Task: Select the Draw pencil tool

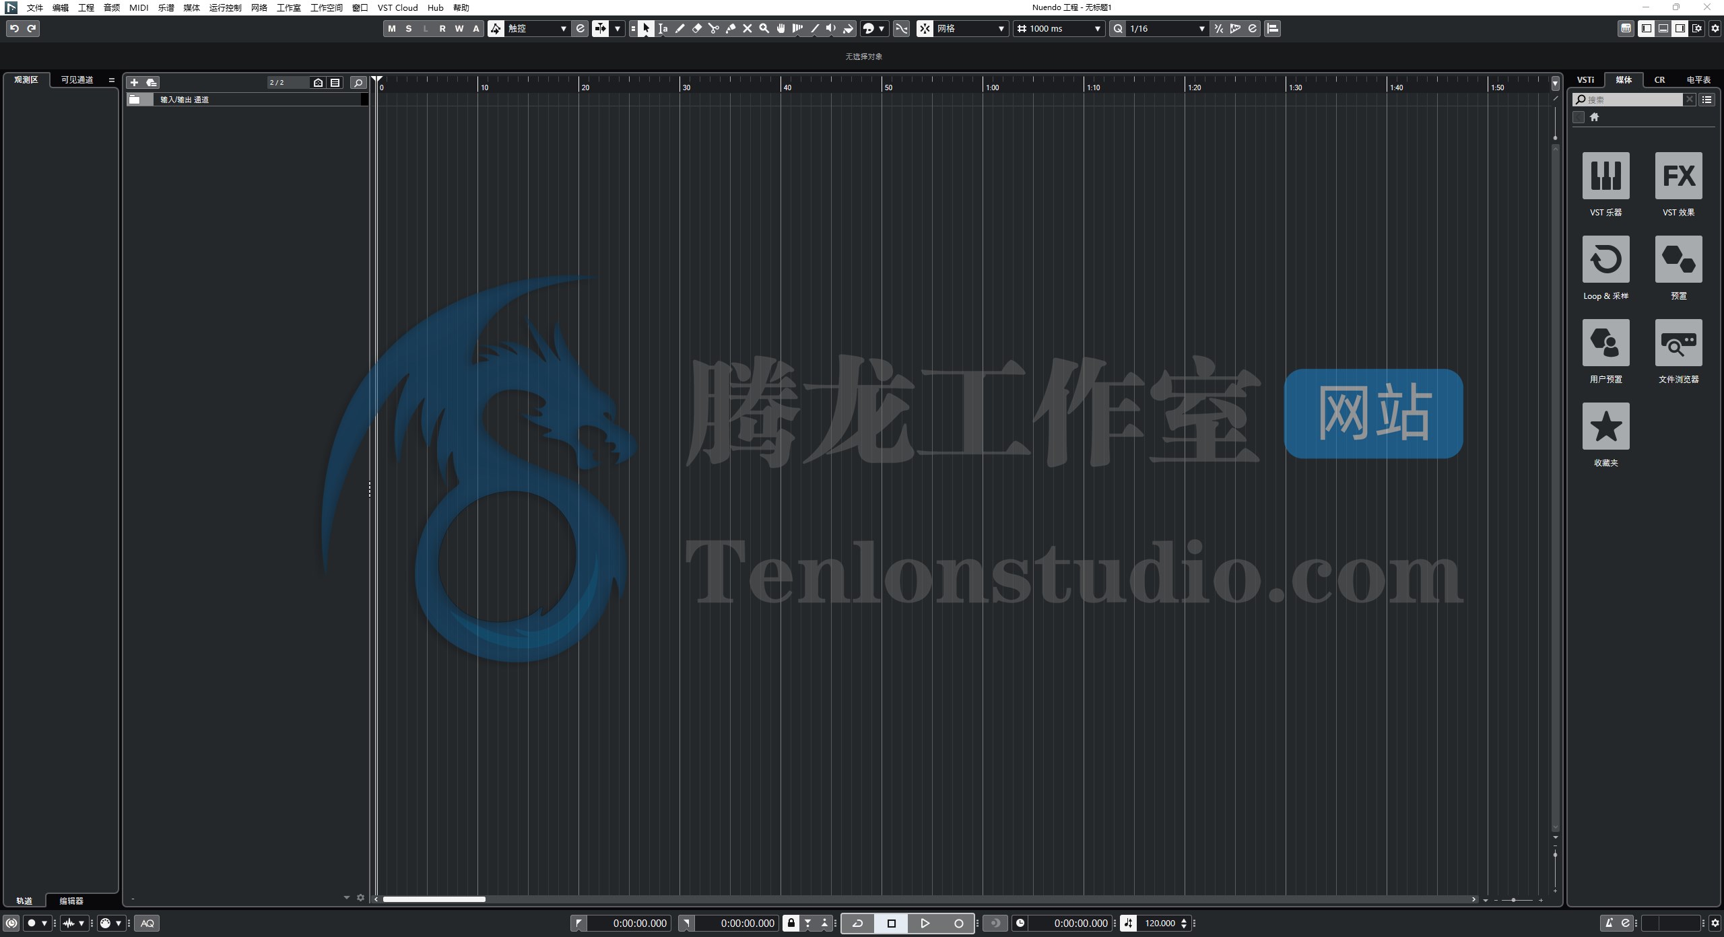Action: click(x=679, y=28)
